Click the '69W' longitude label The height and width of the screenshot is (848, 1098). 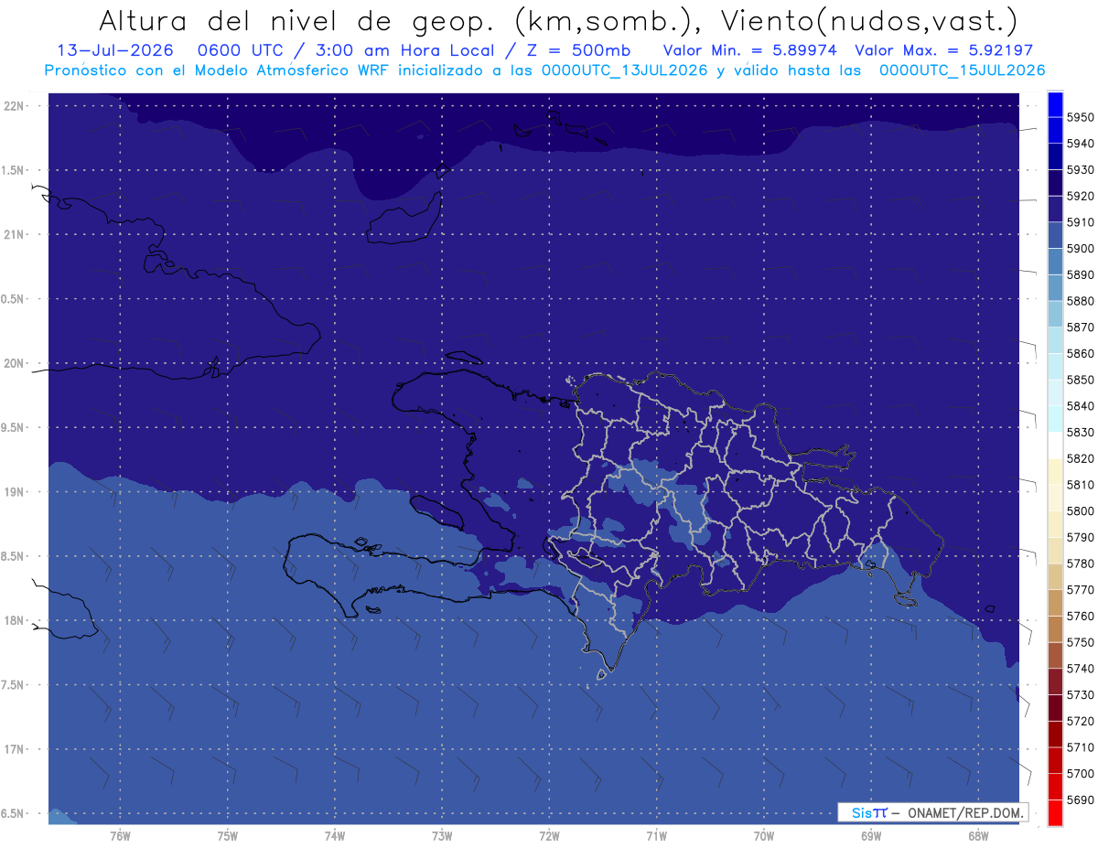pyautogui.click(x=871, y=836)
